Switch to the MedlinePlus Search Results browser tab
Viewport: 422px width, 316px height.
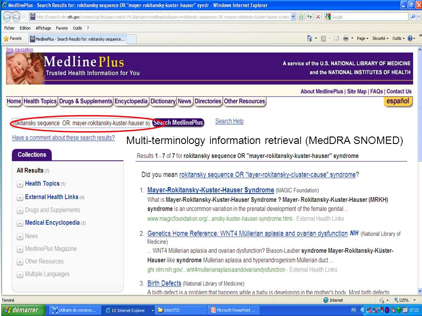click(x=77, y=39)
